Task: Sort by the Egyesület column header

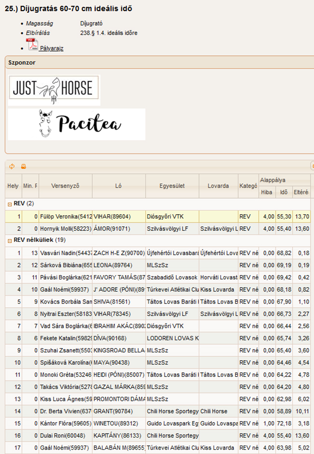Action: [x=171, y=186]
